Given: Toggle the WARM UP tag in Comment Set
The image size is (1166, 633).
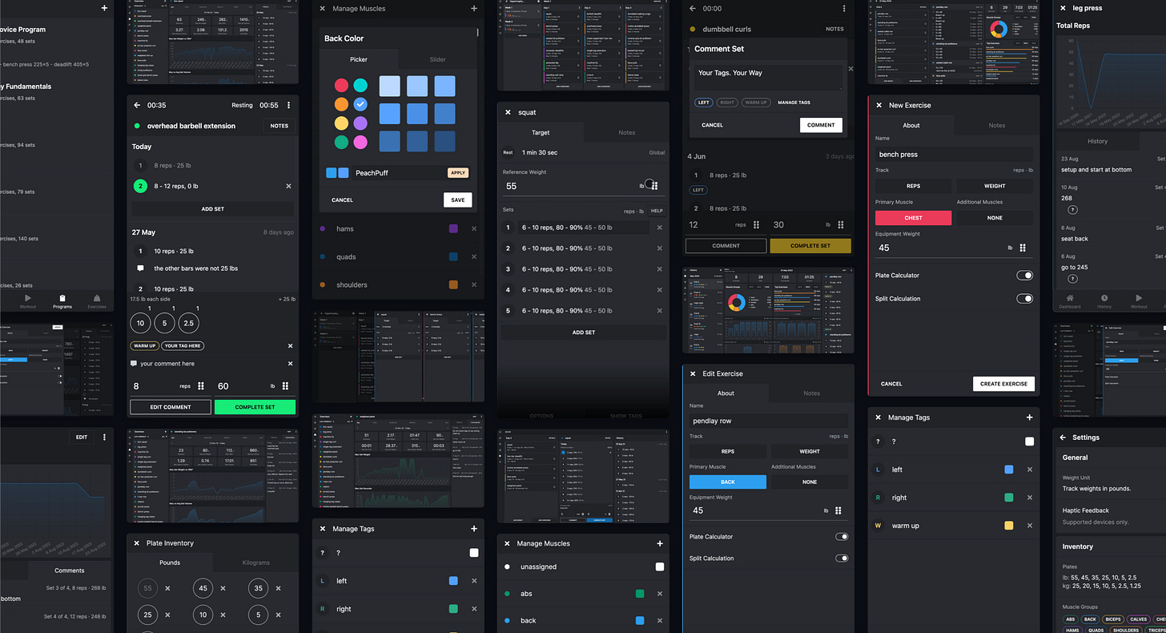Looking at the screenshot, I should (755, 103).
